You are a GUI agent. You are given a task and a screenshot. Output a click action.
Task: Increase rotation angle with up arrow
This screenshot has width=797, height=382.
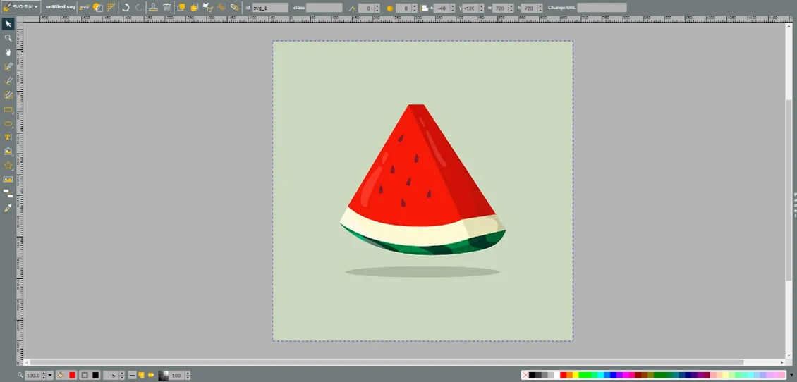point(377,6)
